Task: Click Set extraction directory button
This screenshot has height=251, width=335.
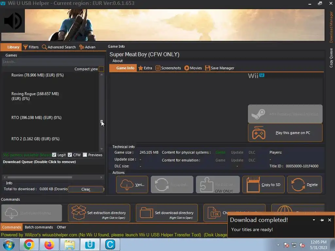Action: 99,213
